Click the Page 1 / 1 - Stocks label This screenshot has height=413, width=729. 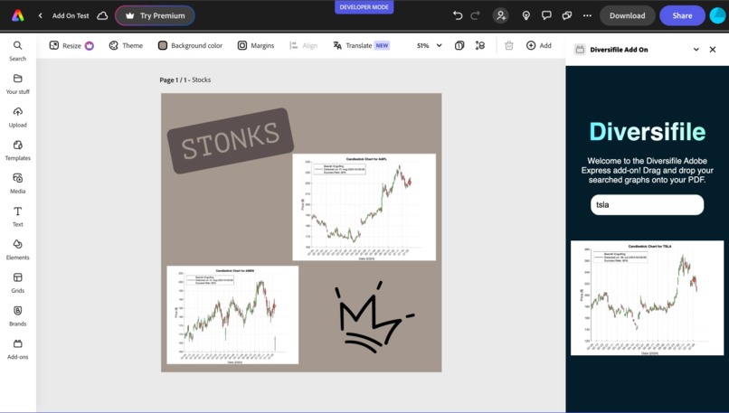[185, 80]
